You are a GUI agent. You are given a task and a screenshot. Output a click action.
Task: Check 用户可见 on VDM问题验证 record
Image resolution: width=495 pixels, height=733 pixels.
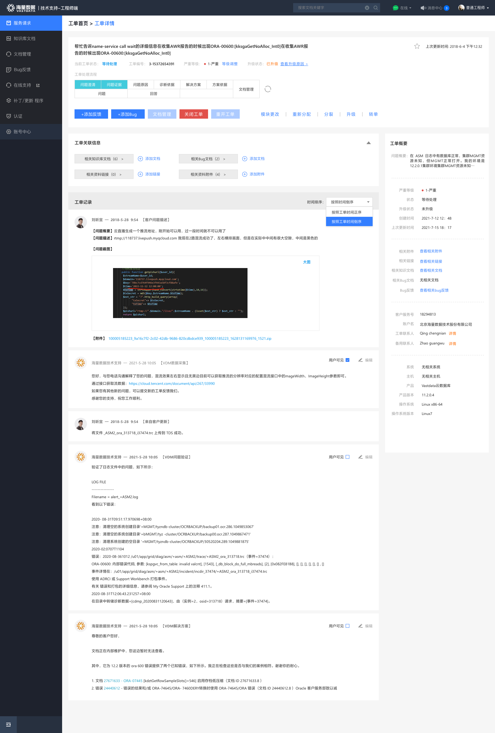coord(347,457)
